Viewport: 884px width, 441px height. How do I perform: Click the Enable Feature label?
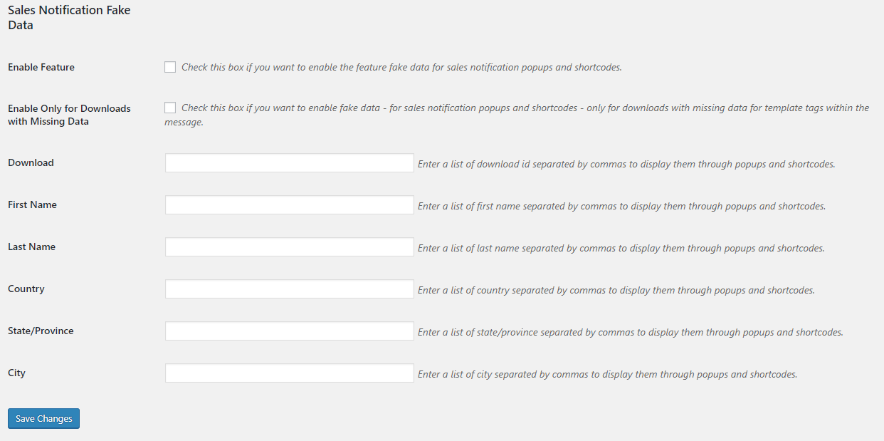click(41, 67)
